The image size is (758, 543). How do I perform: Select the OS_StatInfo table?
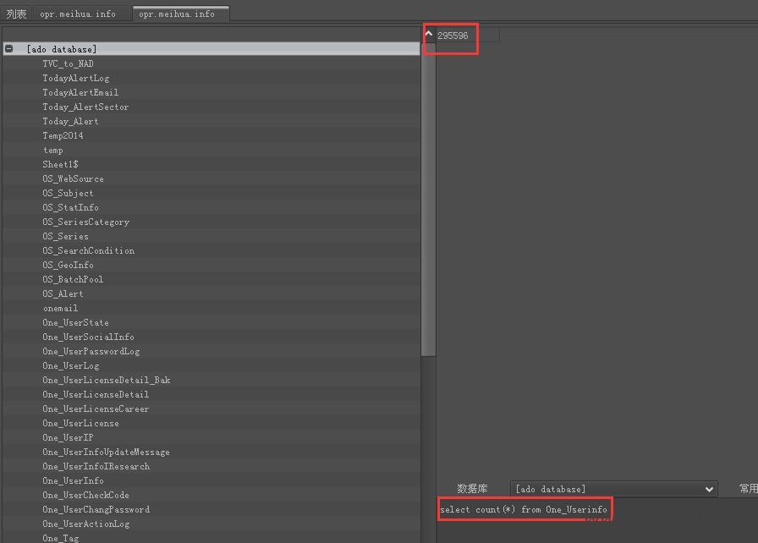click(x=70, y=208)
